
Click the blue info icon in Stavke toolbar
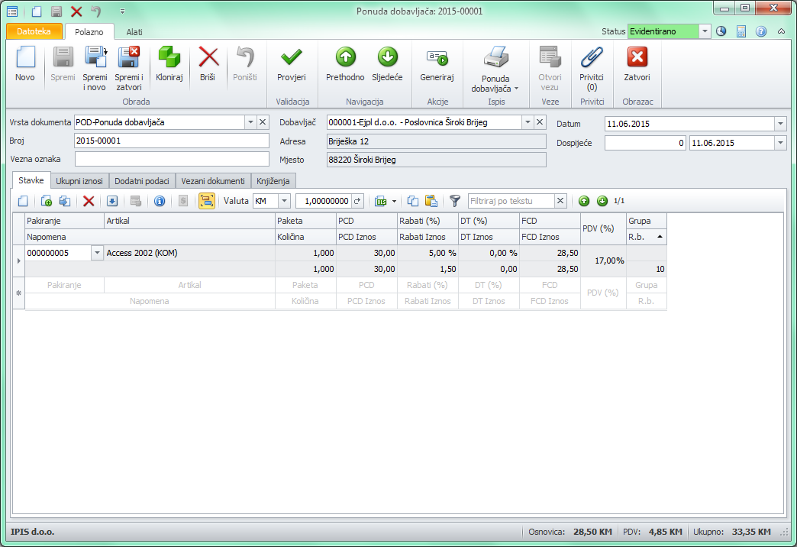(x=160, y=201)
